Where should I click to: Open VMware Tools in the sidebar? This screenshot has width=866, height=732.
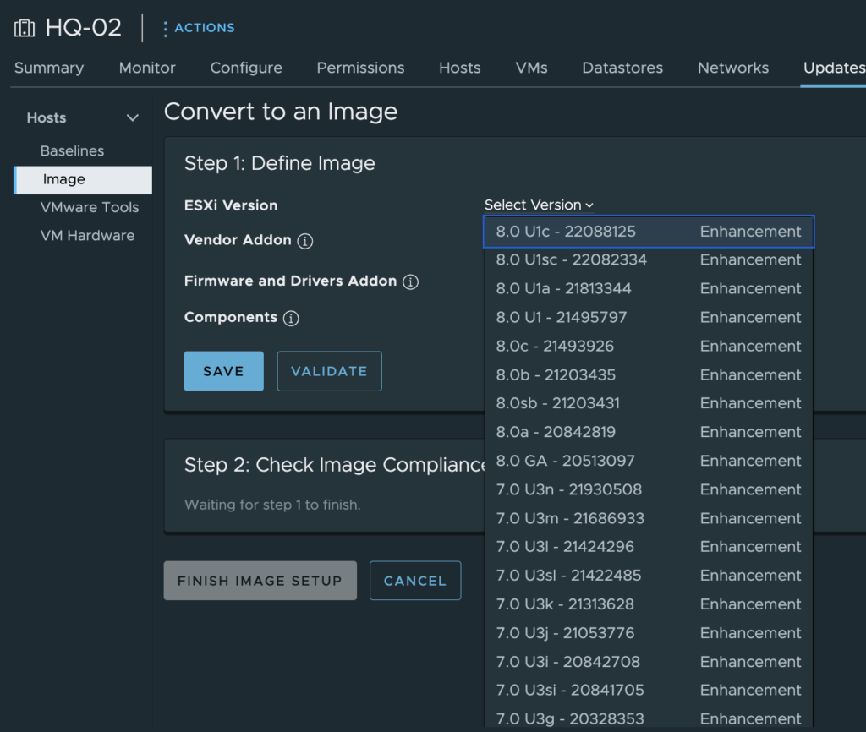point(90,208)
